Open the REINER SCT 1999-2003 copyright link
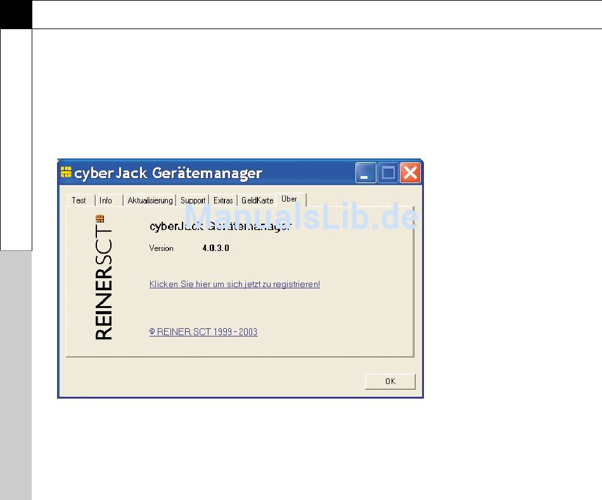This screenshot has width=602, height=500. [203, 332]
